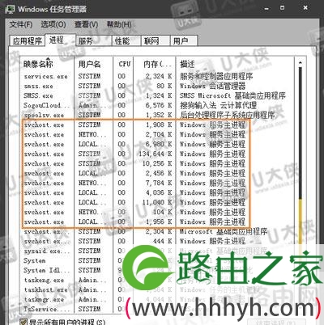Sort by the 描述 column header
Viewport: 324px width, 325px height.
pyautogui.click(x=235, y=64)
